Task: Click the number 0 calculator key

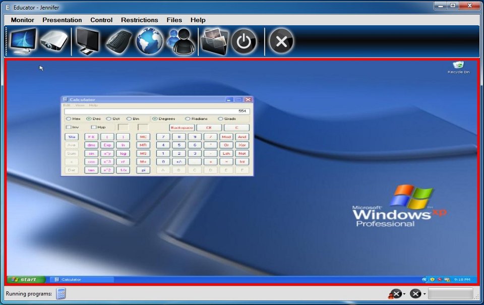Action: pyautogui.click(x=163, y=162)
